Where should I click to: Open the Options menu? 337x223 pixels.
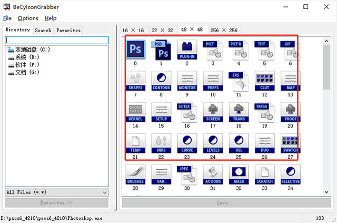28,18
